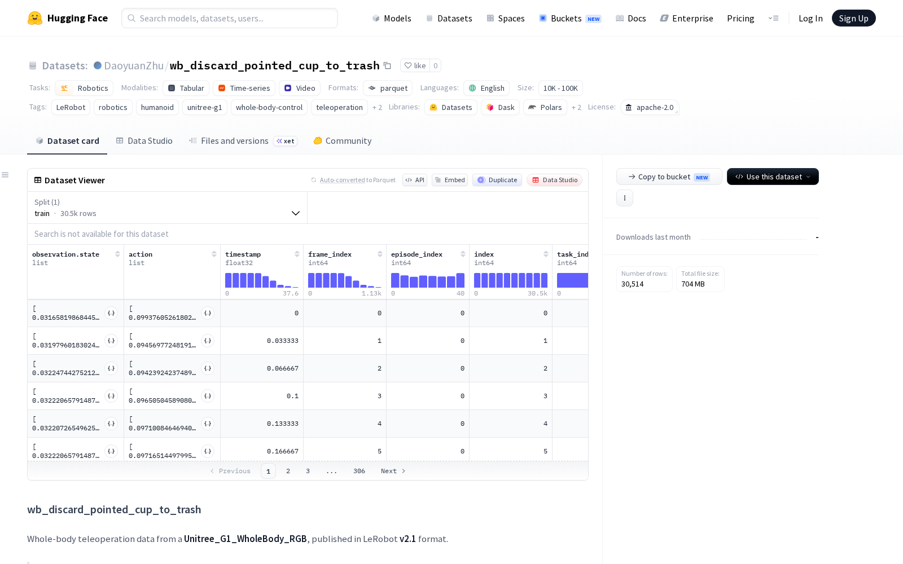The width and height of the screenshot is (903, 564).
Task: Expand observation.state cell starting 0.03197960
Action: point(111,341)
